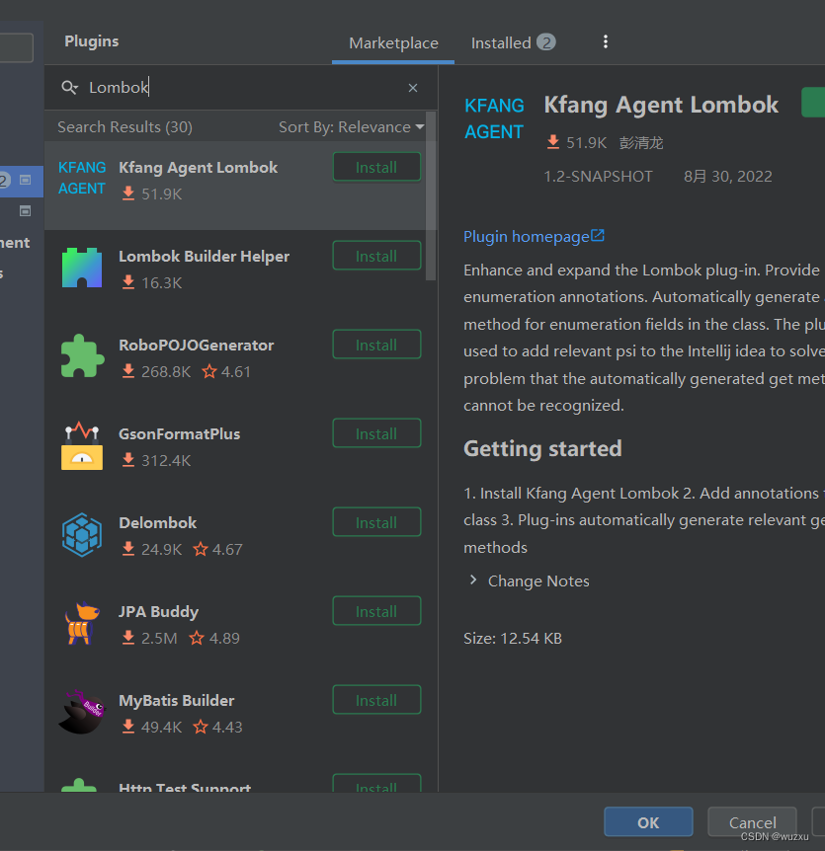Click the green install button in details
Viewport: 825px width, 851px height.
pos(813,103)
